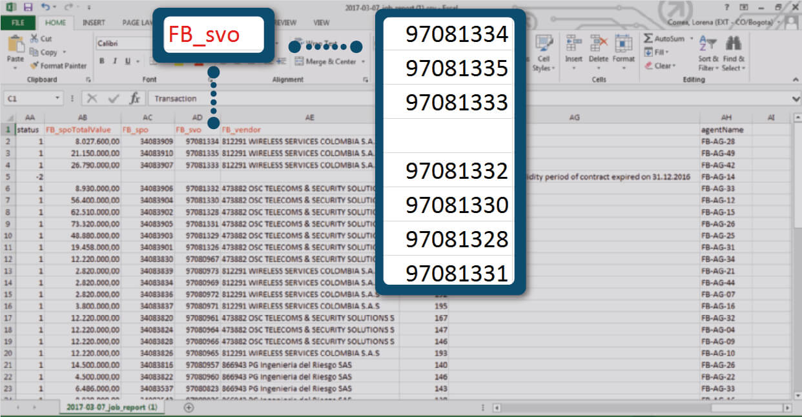Screen dimensions: 802x417
Task: Select the Format Painter tool
Action: [58, 66]
